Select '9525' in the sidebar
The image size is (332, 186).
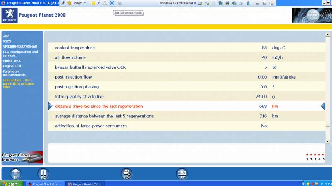tap(7, 41)
